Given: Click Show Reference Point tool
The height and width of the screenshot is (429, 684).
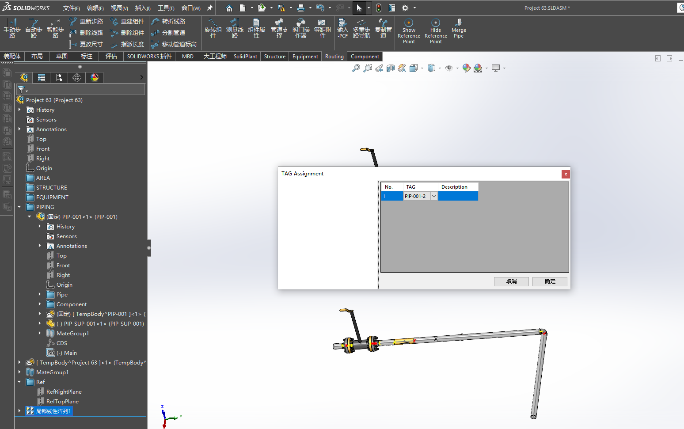Looking at the screenshot, I should (409, 31).
